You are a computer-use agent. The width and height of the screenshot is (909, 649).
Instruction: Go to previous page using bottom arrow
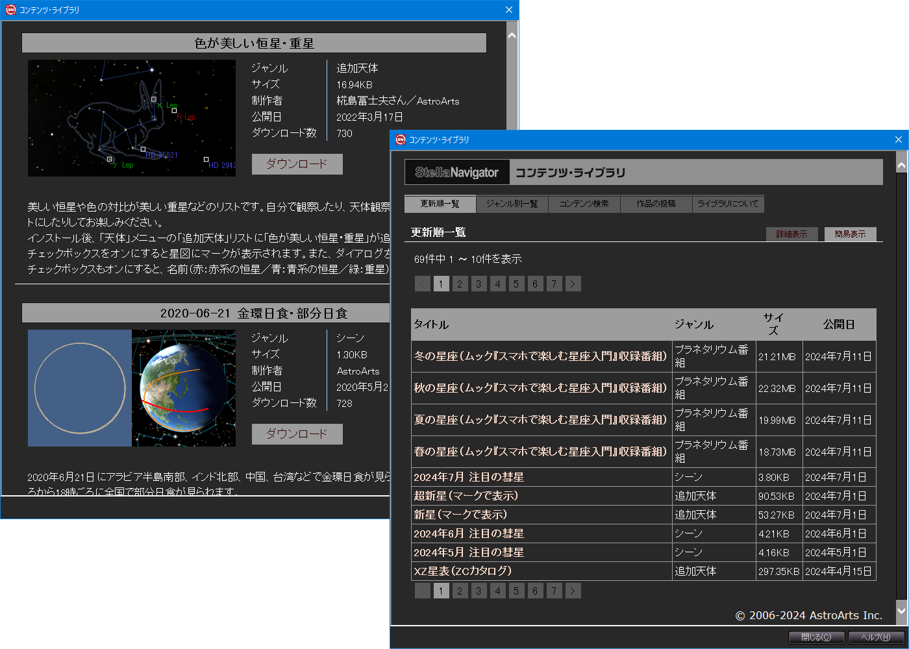click(x=423, y=591)
